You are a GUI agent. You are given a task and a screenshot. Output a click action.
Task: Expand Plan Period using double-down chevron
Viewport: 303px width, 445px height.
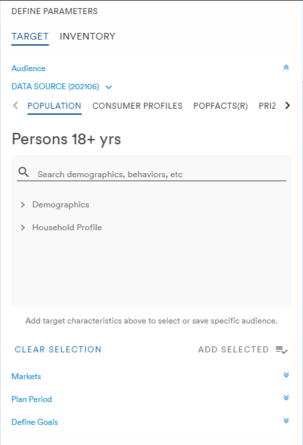pos(286,397)
